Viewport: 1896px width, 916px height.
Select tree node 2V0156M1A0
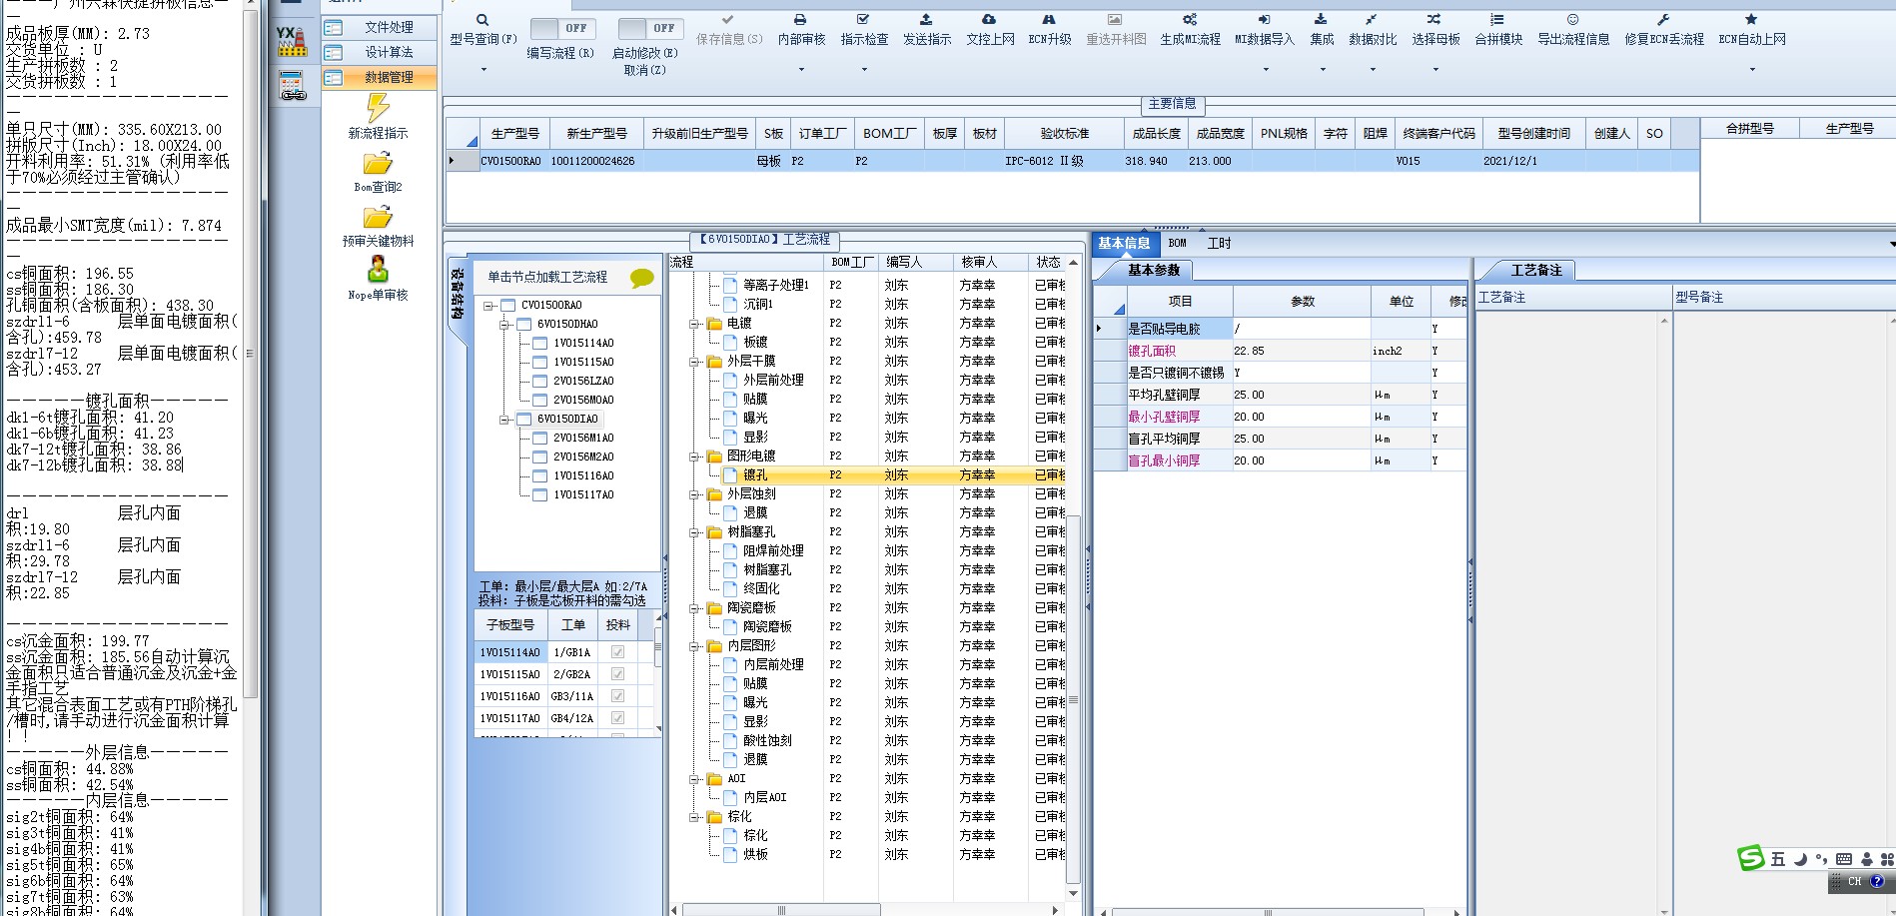pos(583,439)
